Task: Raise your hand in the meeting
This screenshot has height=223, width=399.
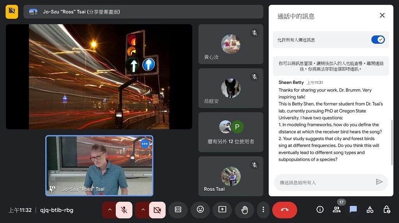Action: click(x=244, y=210)
